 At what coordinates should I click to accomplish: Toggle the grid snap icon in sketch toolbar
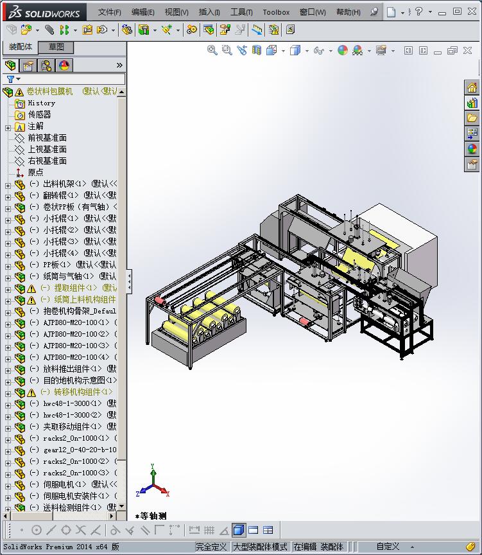(209, 530)
